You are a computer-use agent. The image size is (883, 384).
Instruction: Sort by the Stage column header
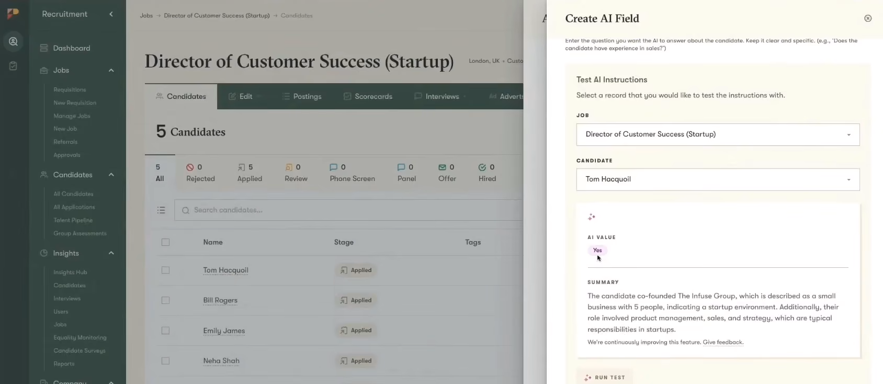pos(344,242)
